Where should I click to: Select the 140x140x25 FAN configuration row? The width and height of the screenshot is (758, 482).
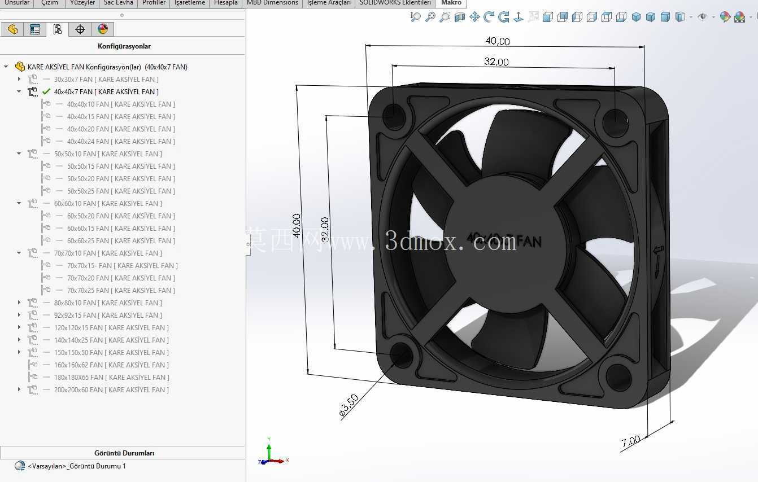pyautogui.click(x=111, y=340)
